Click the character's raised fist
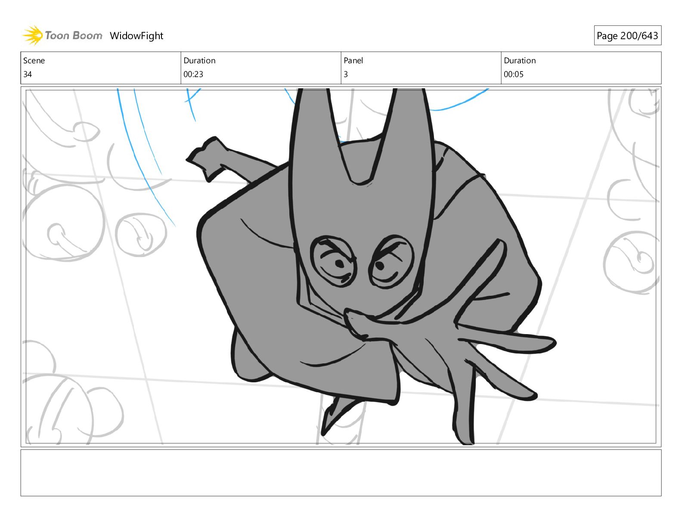The image size is (682, 527). [209, 157]
